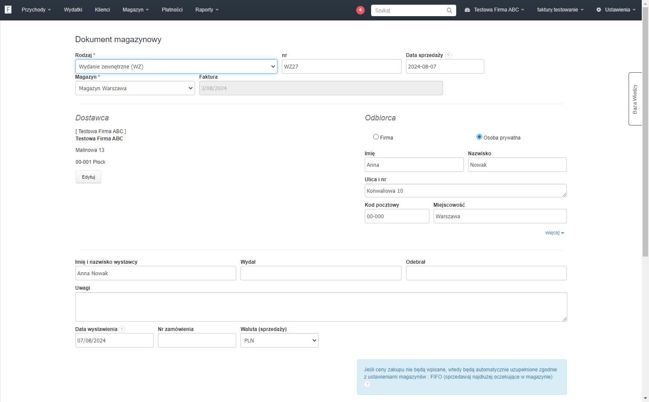Click the Kod pocztowy field
The width and height of the screenshot is (649, 402).
397,216
